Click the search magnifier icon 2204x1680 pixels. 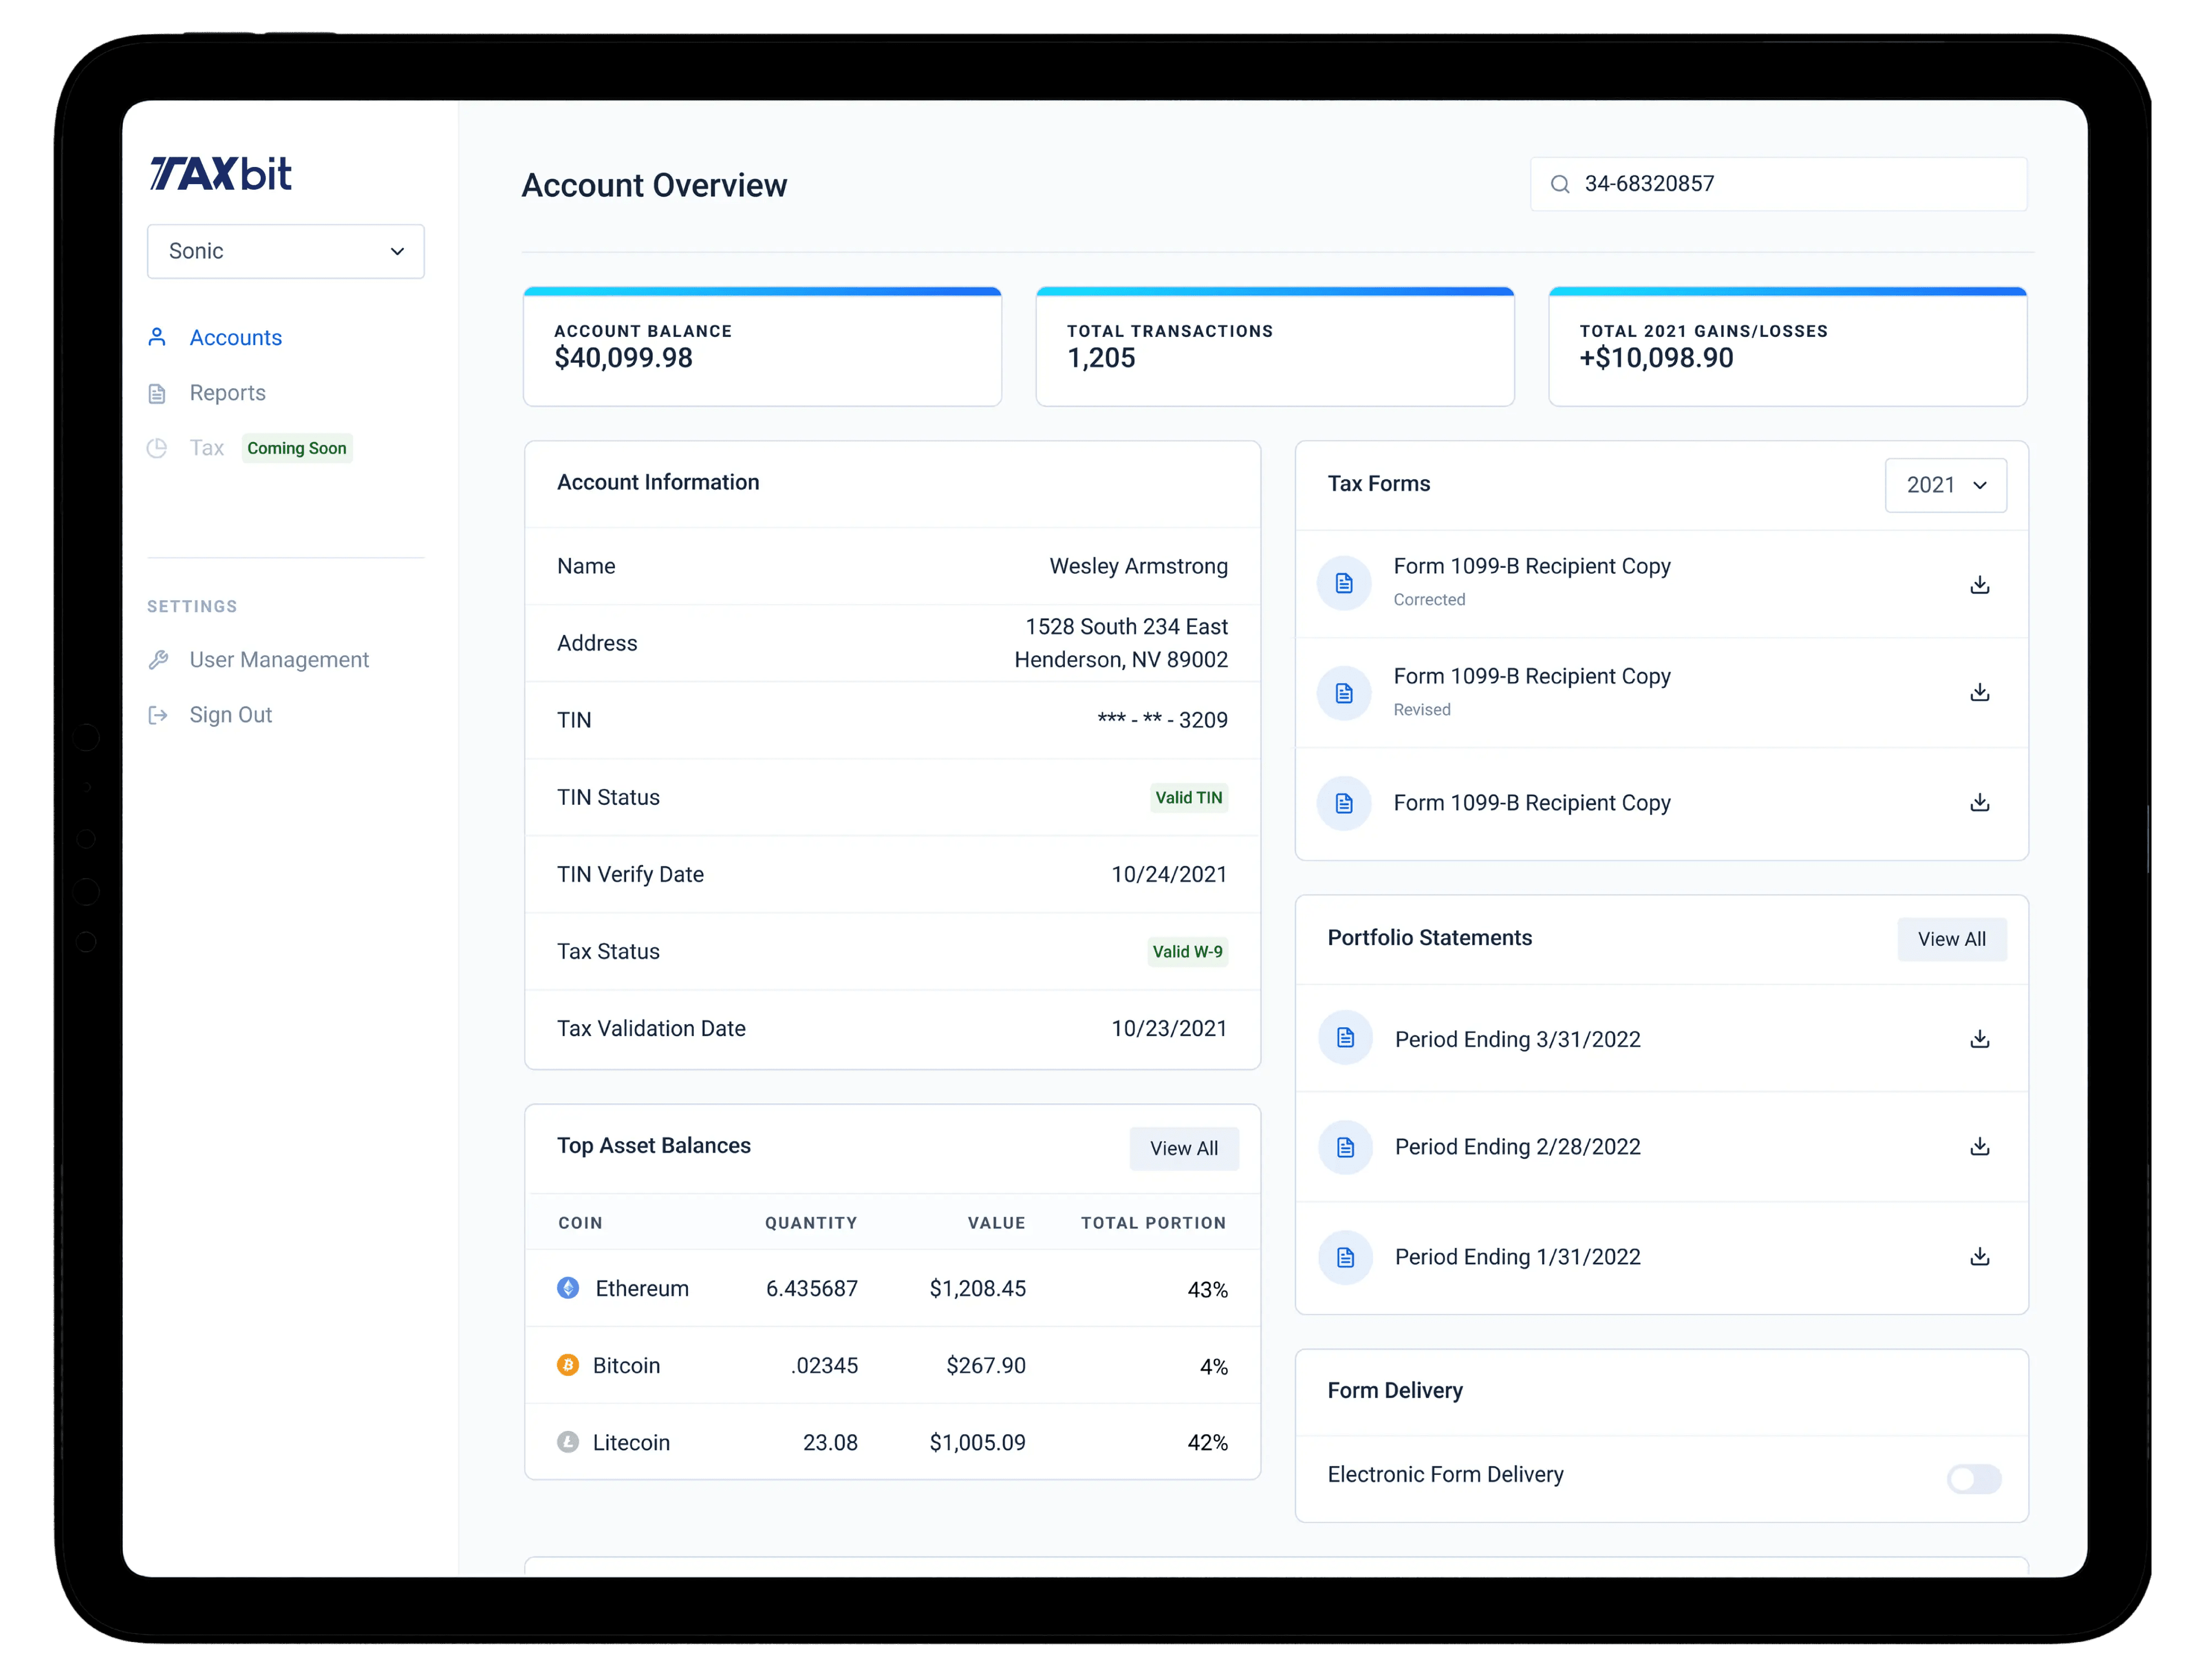click(x=1559, y=184)
